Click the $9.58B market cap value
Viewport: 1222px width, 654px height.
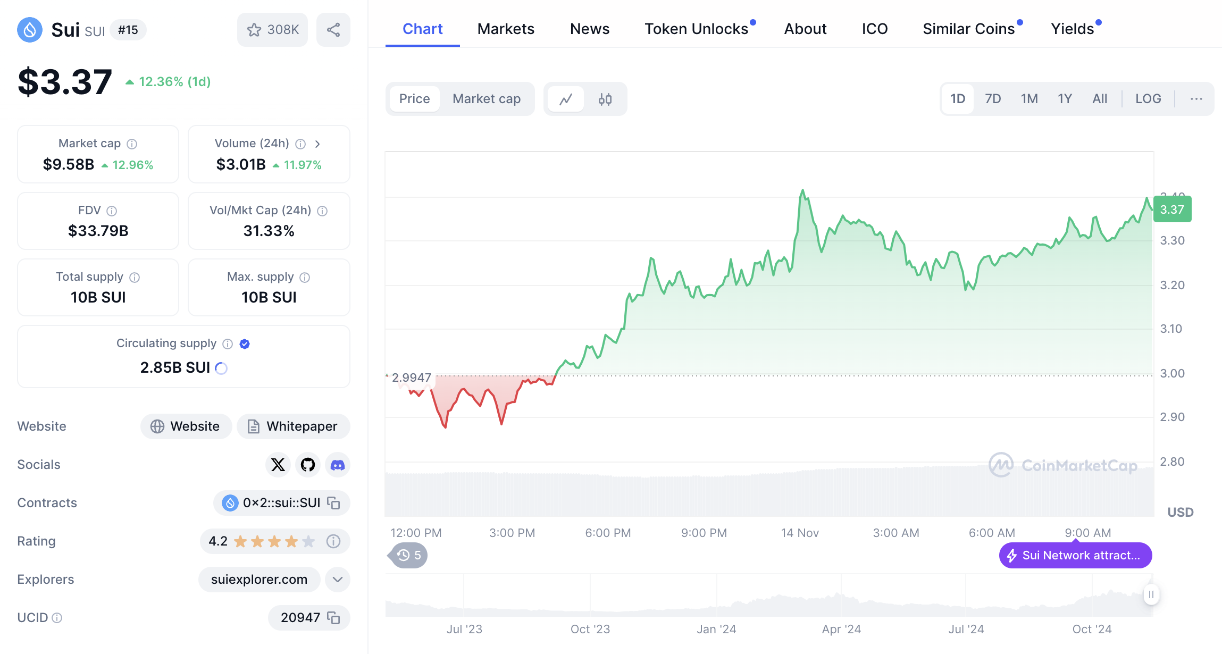coord(69,165)
